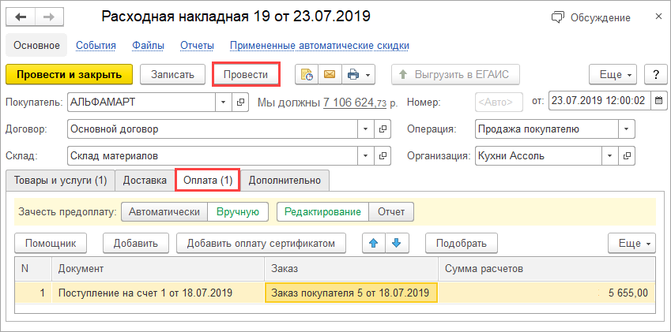This screenshot has width=671, height=332.
Task: Open the Товары и услуги tab
Action: tap(60, 181)
